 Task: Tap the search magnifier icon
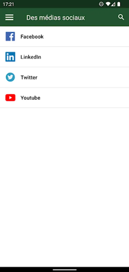click(x=121, y=17)
